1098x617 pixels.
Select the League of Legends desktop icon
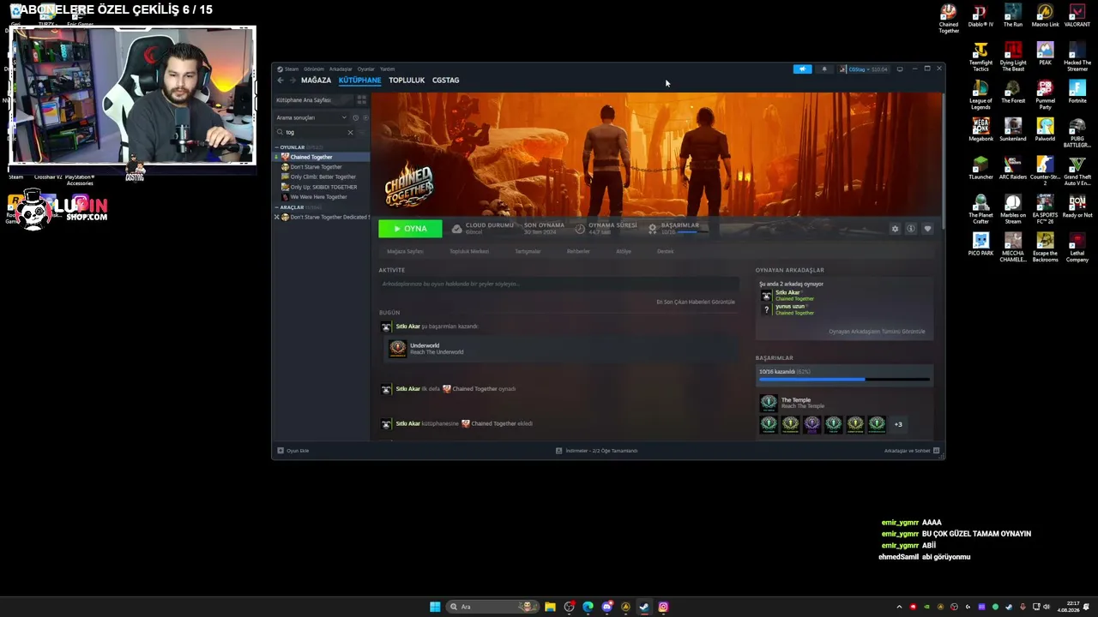980,95
